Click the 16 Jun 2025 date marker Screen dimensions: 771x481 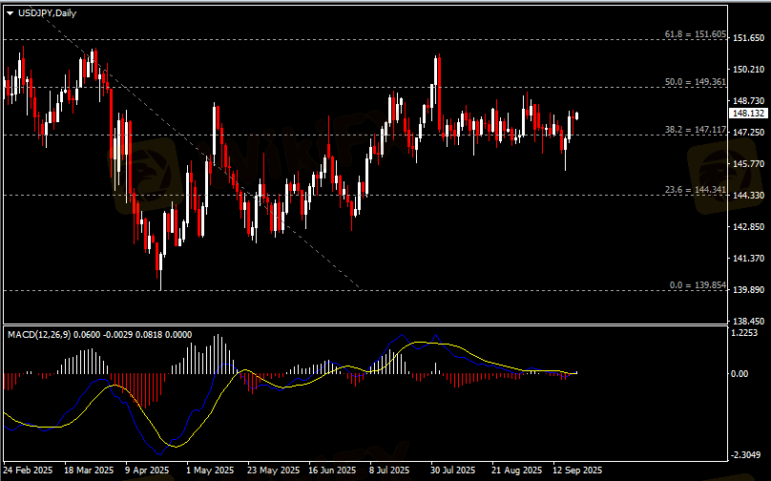pos(332,471)
